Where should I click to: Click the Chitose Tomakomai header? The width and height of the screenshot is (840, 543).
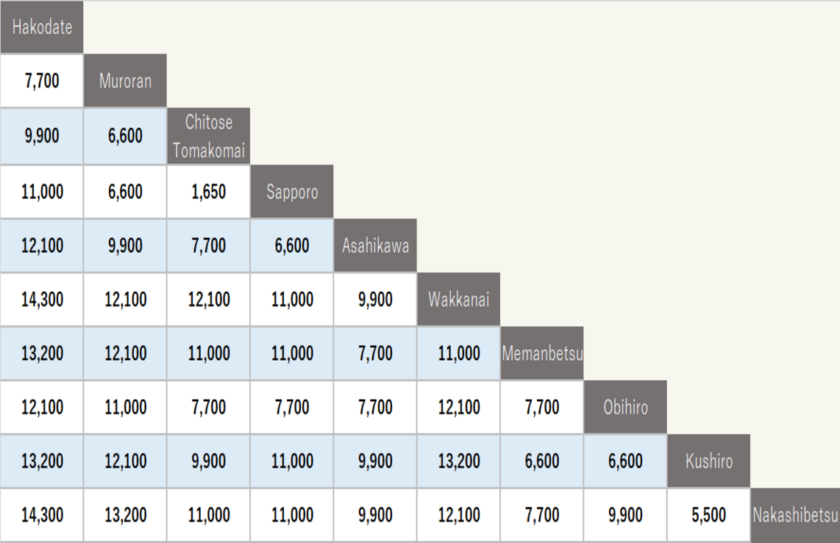pyautogui.click(x=209, y=137)
